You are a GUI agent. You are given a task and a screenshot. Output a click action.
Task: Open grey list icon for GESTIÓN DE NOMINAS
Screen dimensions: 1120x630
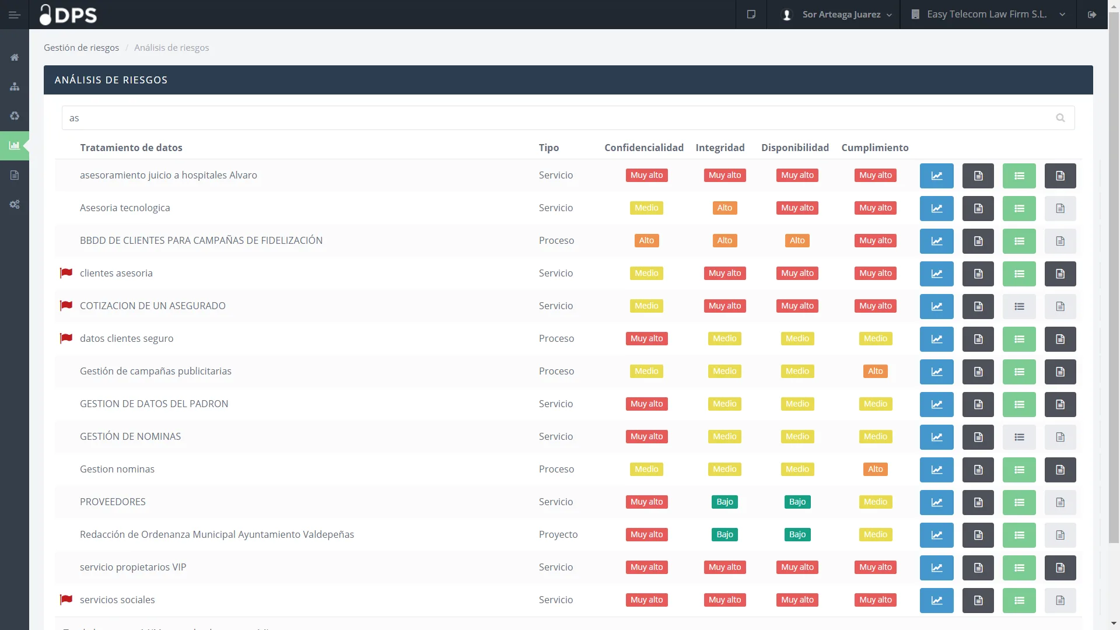[1019, 437]
